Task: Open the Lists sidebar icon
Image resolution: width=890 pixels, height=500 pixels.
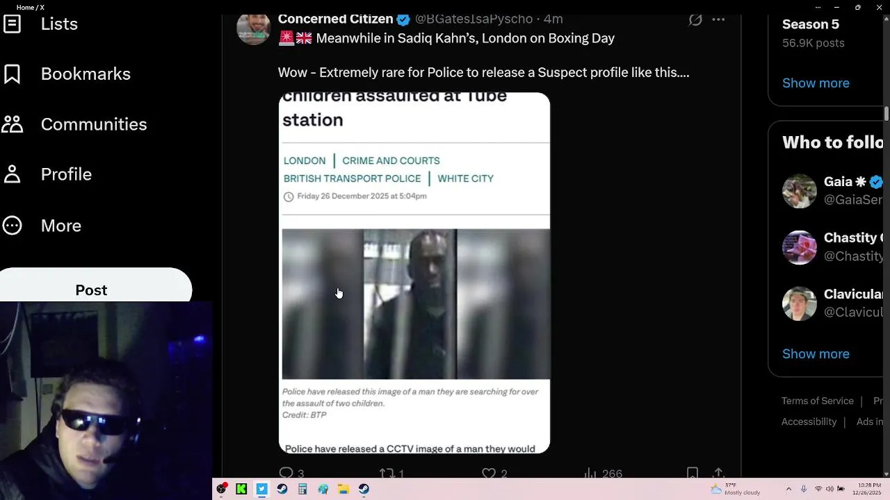Action: [12, 24]
